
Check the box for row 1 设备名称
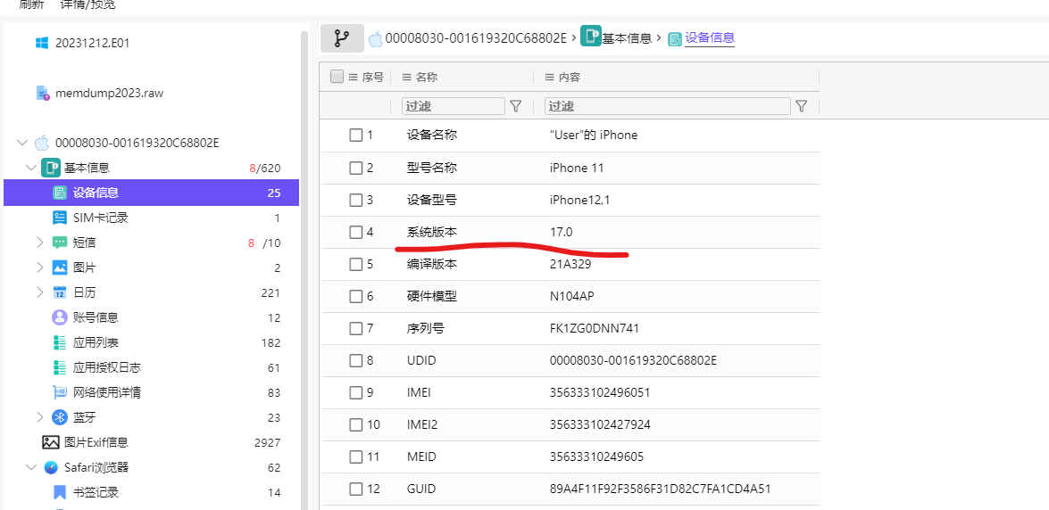(356, 135)
